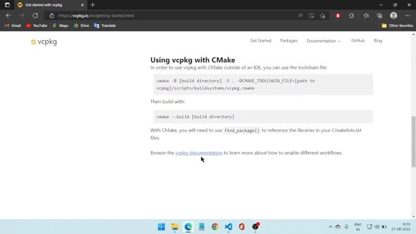The height and width of the screenshot is (234, 416).
Task: Open Microsoft Office from taskbar
Action: [x=242, y=227]
